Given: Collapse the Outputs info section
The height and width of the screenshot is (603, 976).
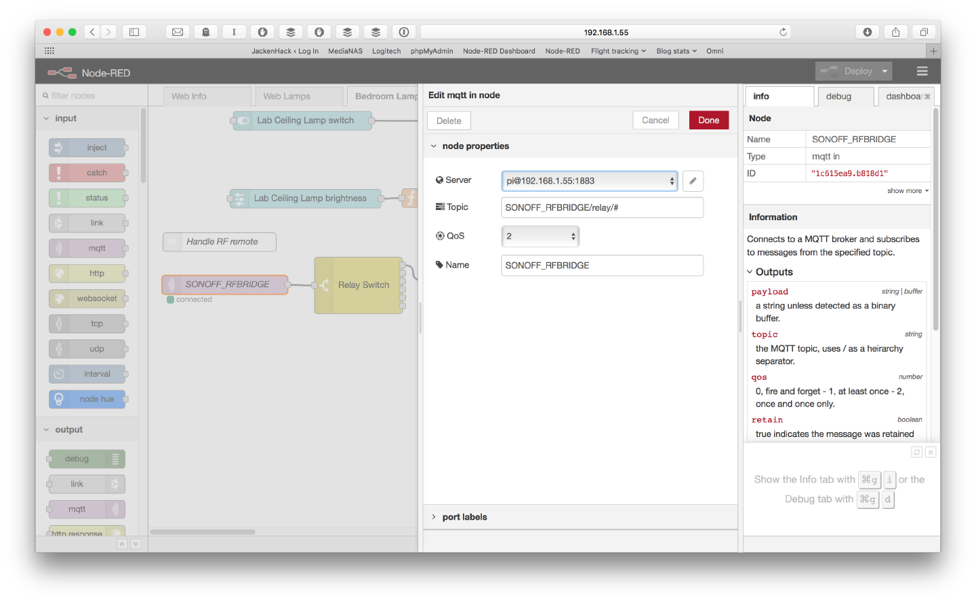Looking at the screenshot, I should [x=750, y=272].
